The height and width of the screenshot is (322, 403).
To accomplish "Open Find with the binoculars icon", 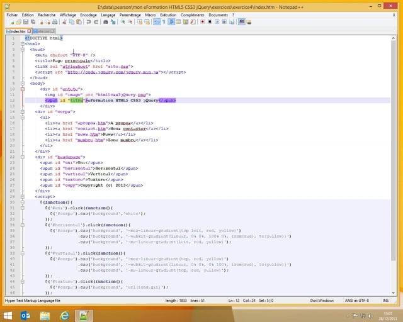I will [x=106, y=22].
